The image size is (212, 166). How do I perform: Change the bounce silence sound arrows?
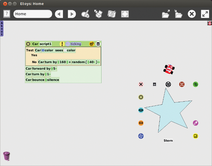(46, 80)
